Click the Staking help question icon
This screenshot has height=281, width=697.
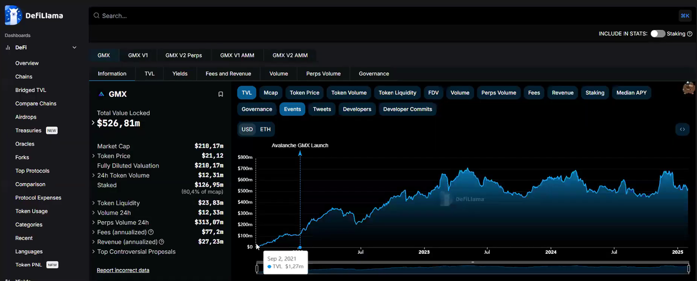[x=689, y=34]
